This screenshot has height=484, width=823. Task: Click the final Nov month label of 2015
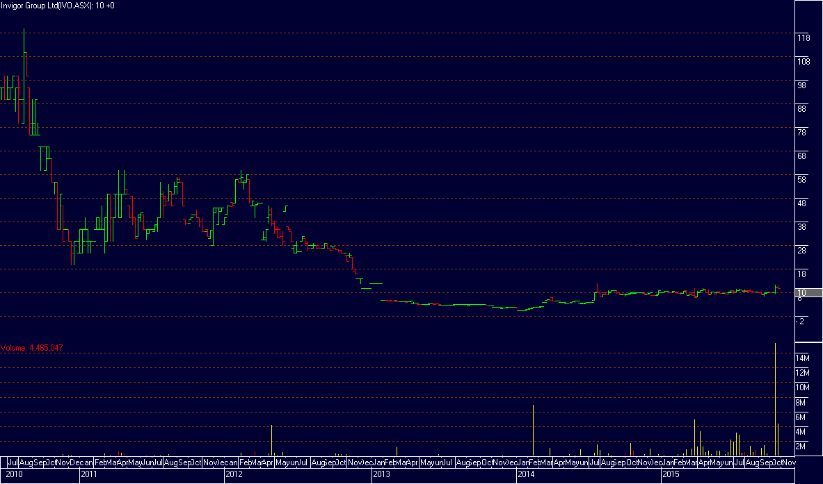coord(789,462)
